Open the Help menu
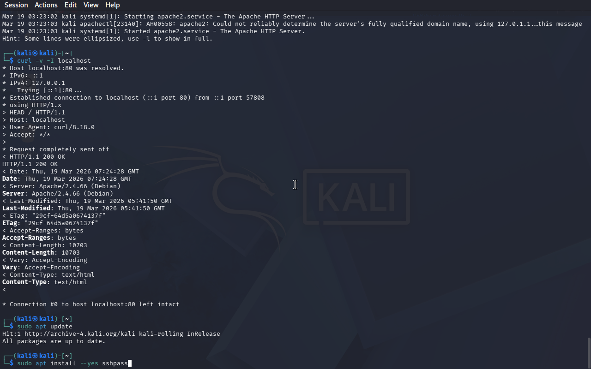 click(113, 5)
